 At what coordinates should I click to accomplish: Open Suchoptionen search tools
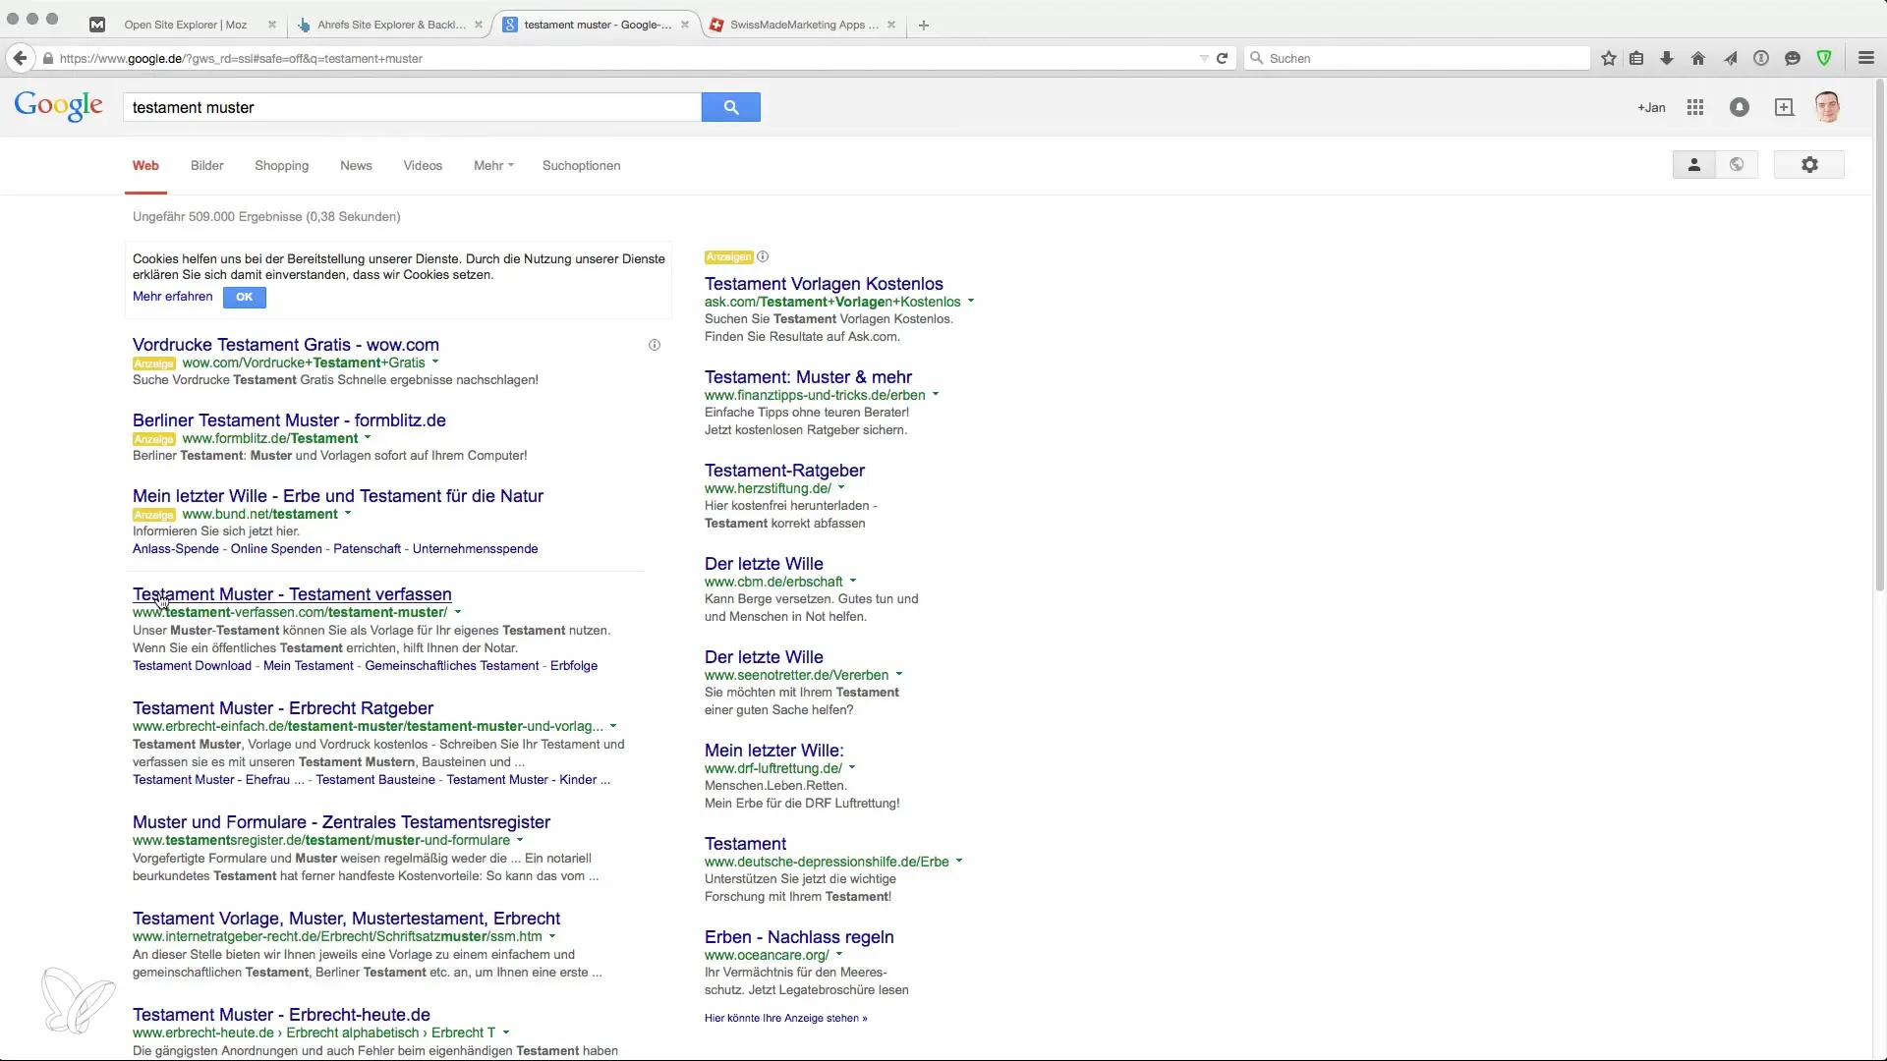pyautogui.click(x=581, y=166)
